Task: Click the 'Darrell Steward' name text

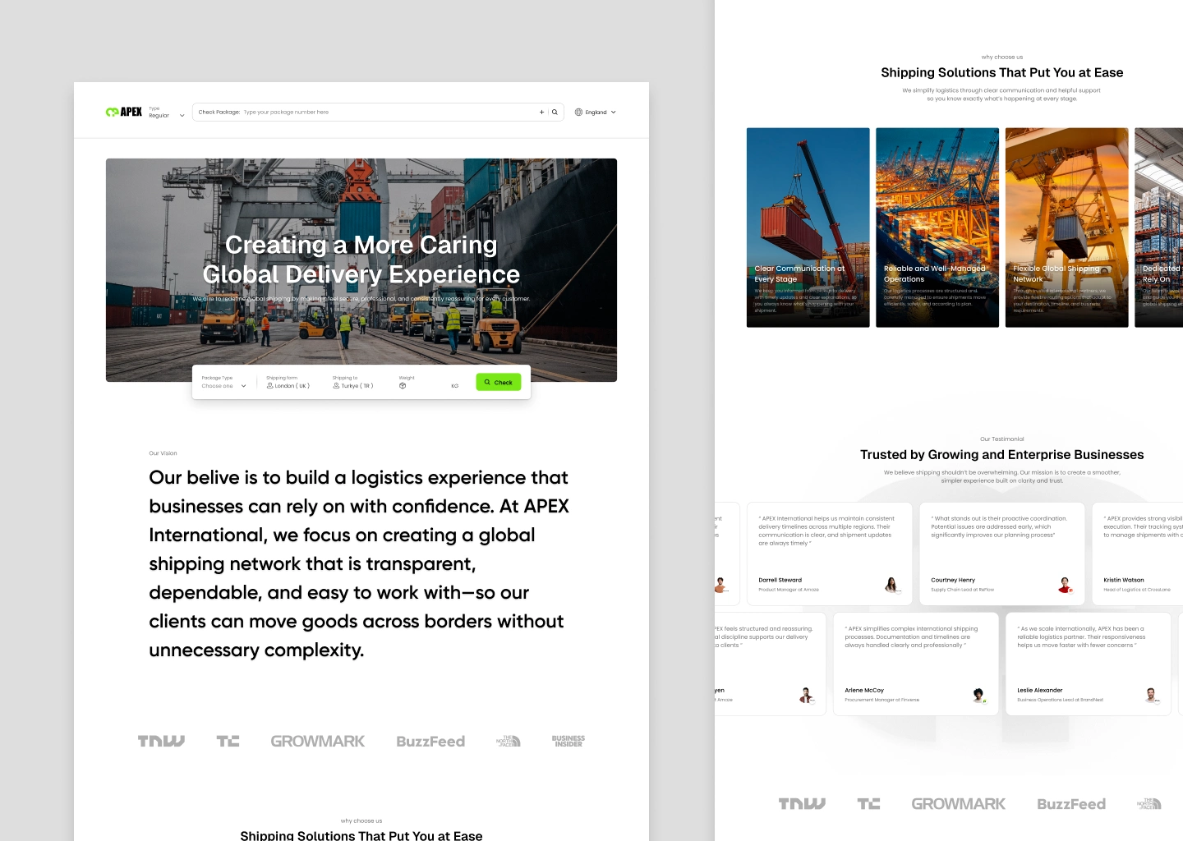Action: click(x=780, y=580)
